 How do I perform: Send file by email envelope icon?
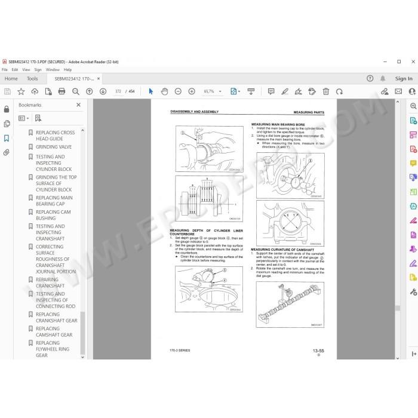pyautogui.click(x=398, y=91)
